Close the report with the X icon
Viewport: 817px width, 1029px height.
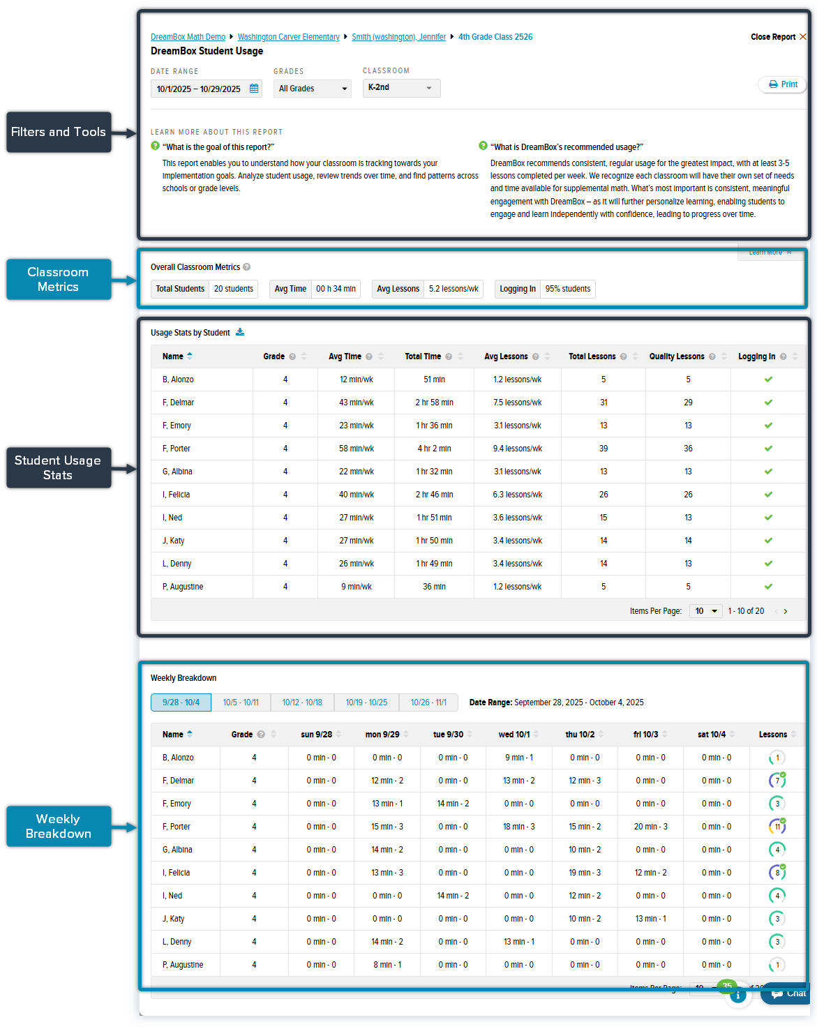tap(802, 37)
